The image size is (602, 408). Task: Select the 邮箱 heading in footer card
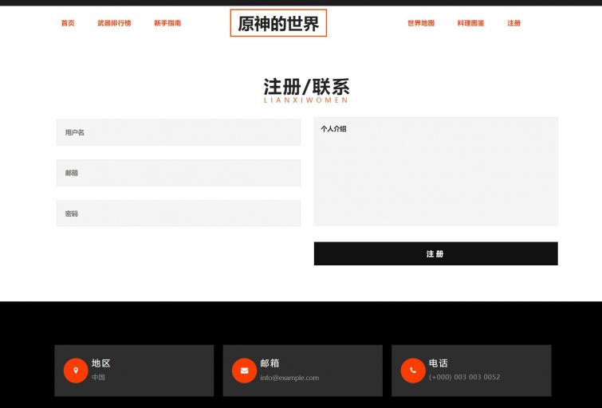tap(270, 363)
